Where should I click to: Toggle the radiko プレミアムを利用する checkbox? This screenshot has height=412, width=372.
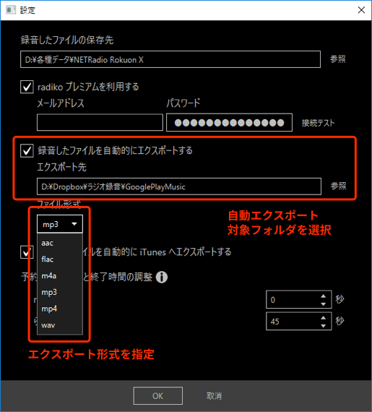tap(27, 87)
